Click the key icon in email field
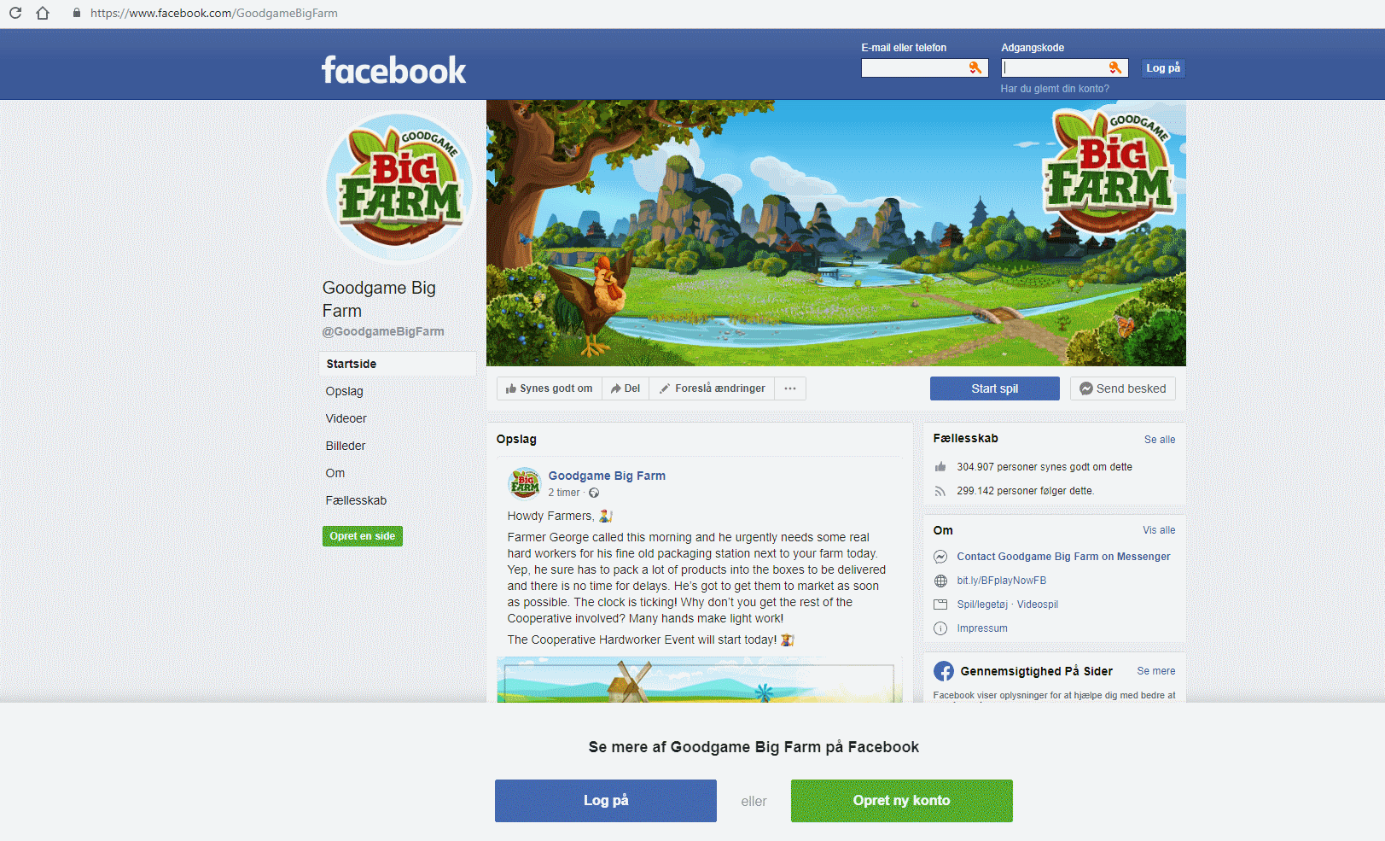 pos(975,67)
